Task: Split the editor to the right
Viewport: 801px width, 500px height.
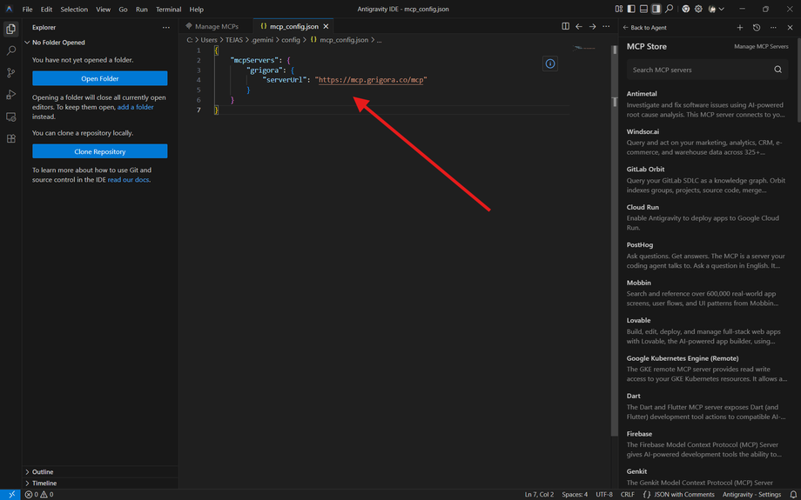Action: 566,27
